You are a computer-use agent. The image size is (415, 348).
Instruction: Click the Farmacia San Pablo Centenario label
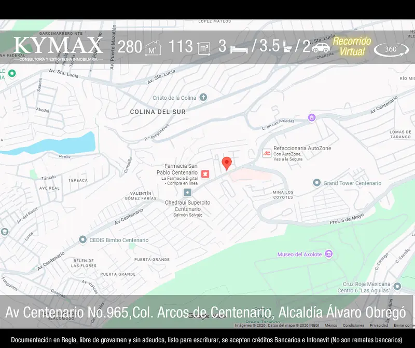coord(177,169)
